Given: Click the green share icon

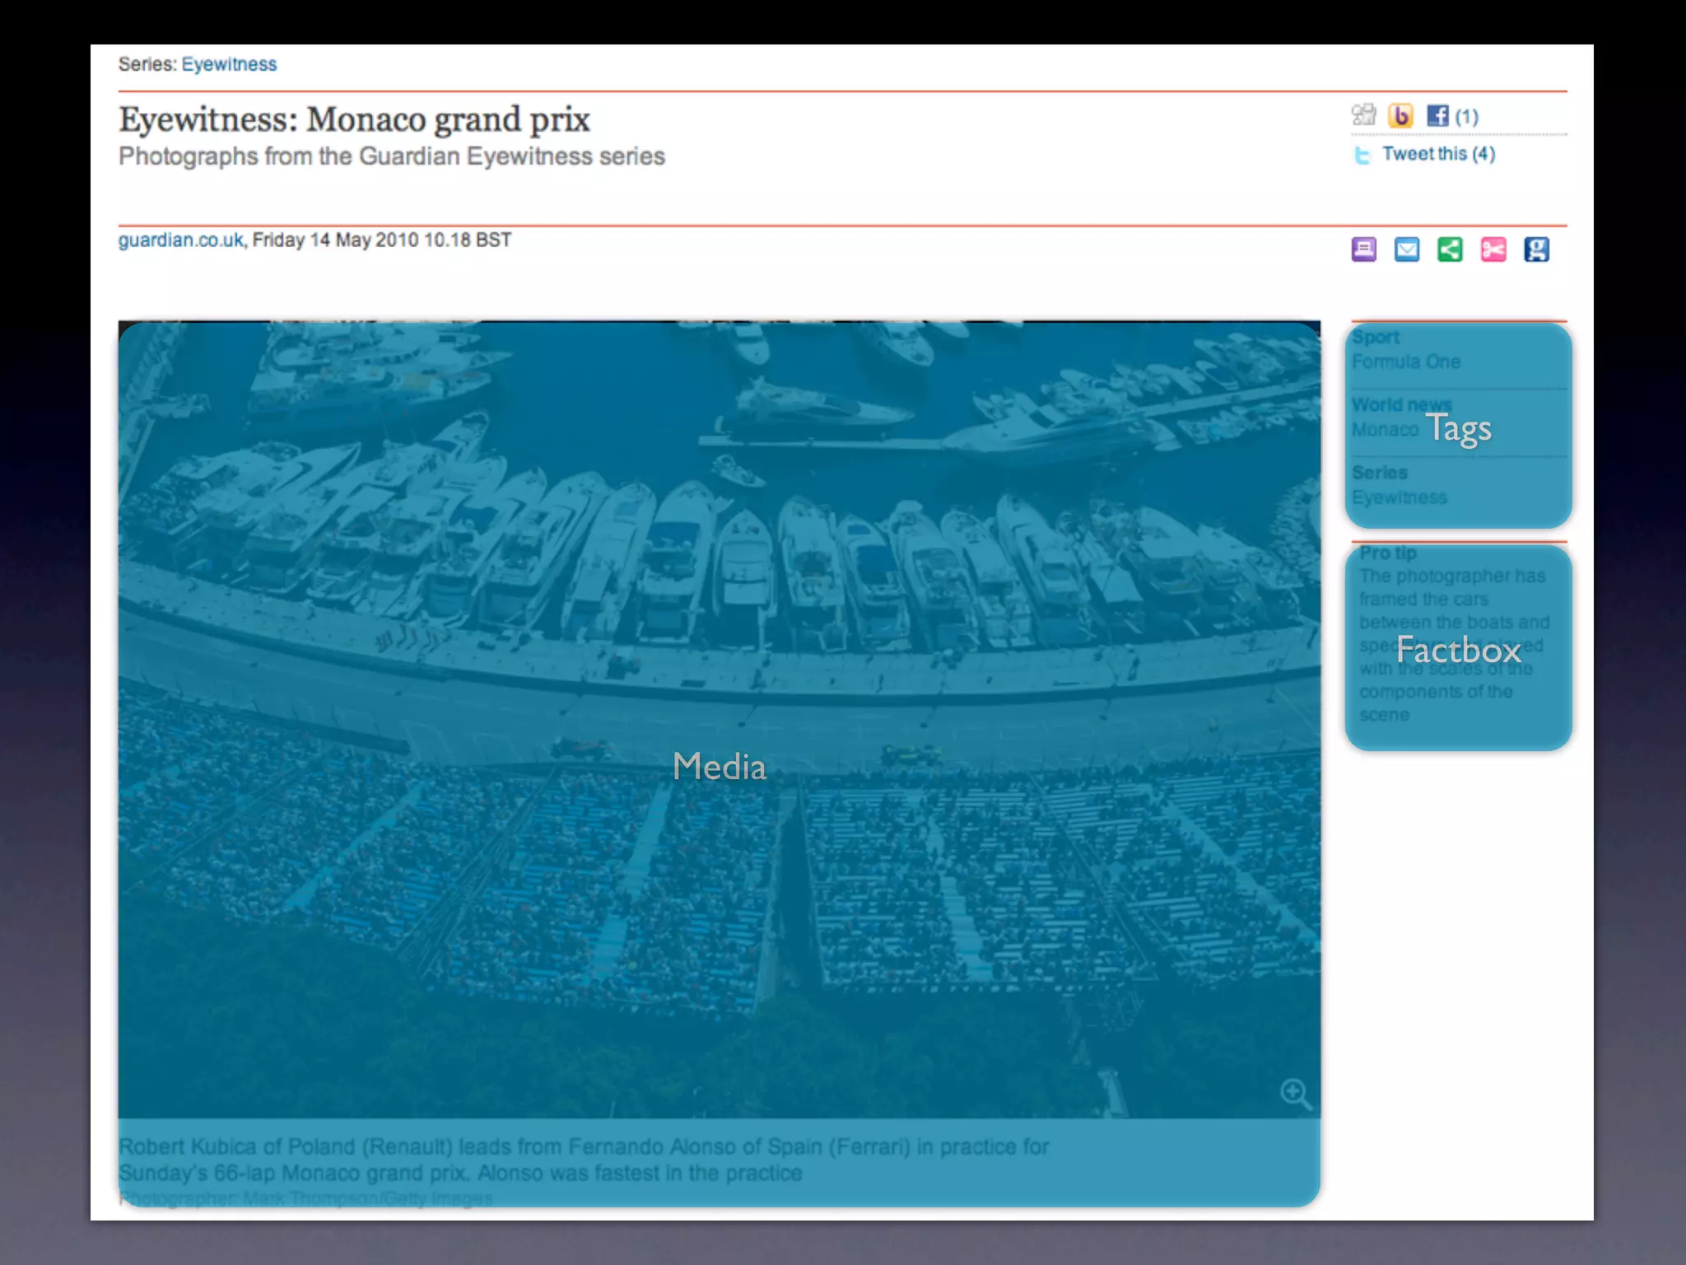Looking at the screenshot, I should [x=1450, y=250].
